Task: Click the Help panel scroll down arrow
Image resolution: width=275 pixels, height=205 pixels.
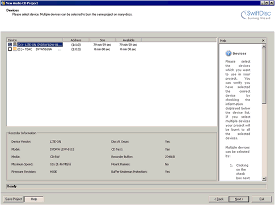Action: pyautogui.click(x=264, y=178)
